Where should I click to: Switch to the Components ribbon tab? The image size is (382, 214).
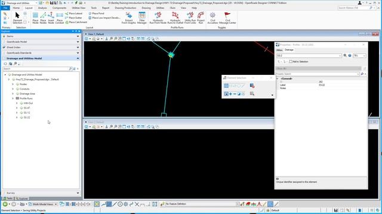pyautogui.click(x=60, y=8)
